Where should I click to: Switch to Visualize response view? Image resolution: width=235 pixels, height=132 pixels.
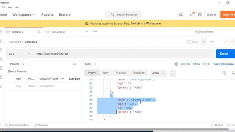(139, 73)
